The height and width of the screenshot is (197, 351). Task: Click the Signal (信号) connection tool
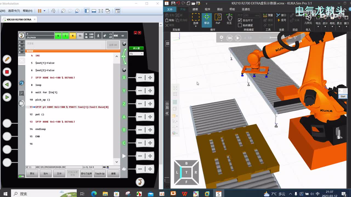click(x=281, y=20)
